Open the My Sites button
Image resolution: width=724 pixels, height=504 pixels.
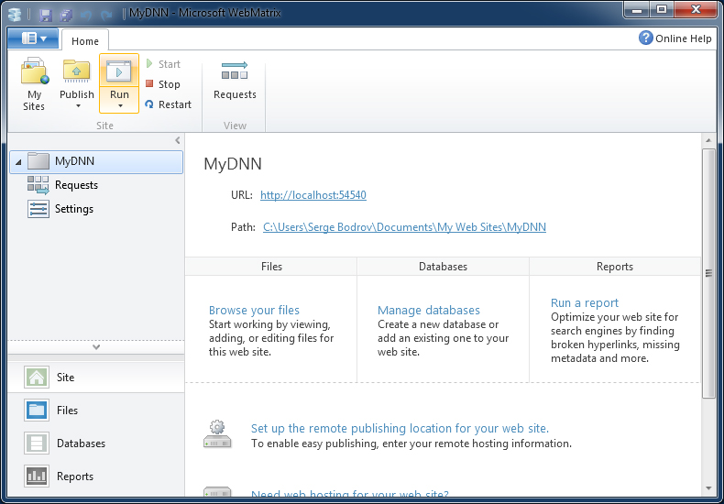pyautogui.click(x=34, y=84)
